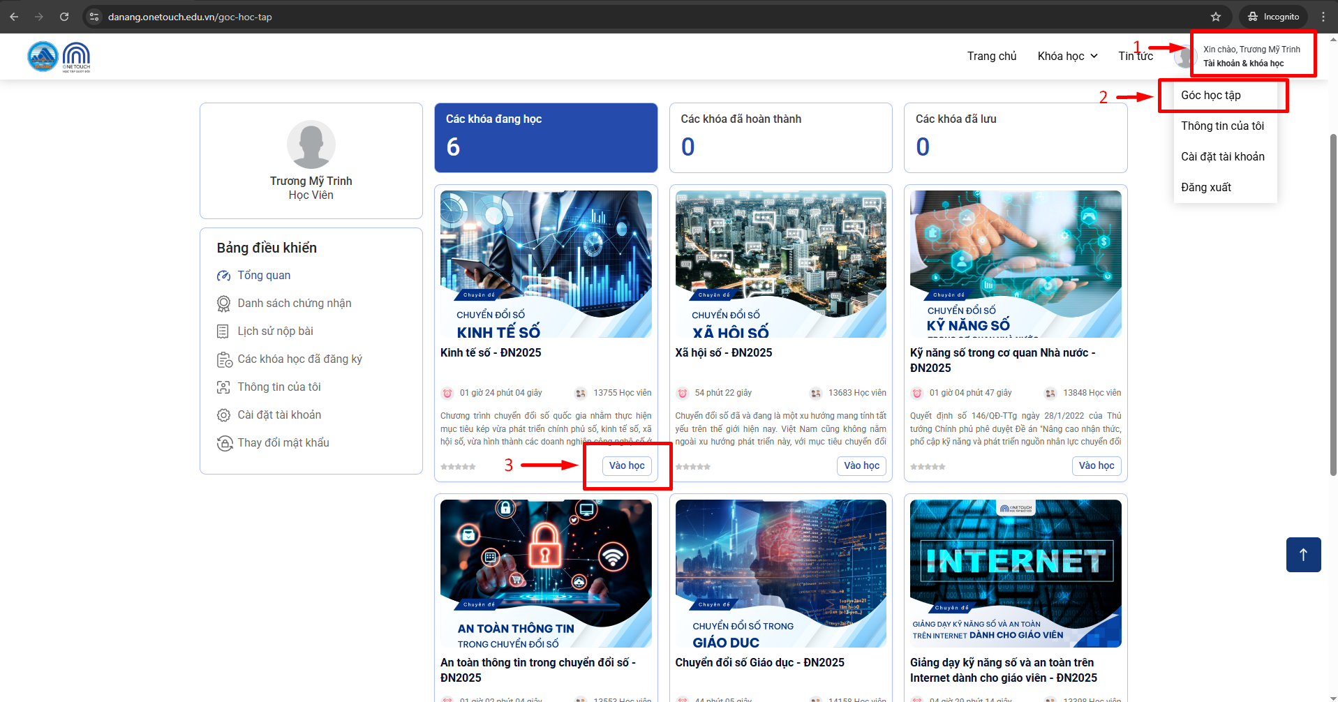Click the scroll-to-top arrow button
Screen dimensions: 1338x702
click(x=1303, y=555)
